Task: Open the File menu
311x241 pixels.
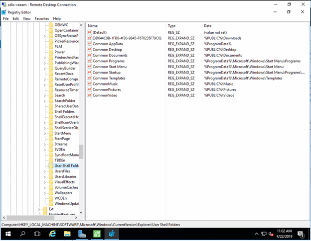Action: point(6,18)
